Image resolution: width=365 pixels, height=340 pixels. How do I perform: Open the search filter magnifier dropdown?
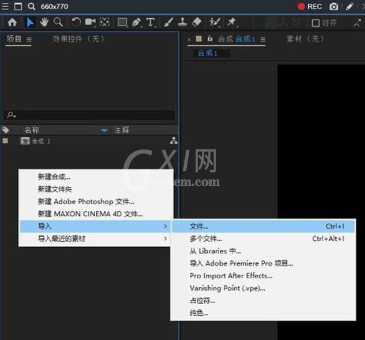[x=11, y=115]
